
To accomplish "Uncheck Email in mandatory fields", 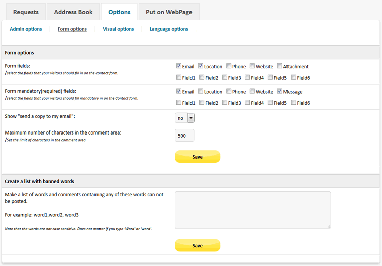I will coord(179,91).
